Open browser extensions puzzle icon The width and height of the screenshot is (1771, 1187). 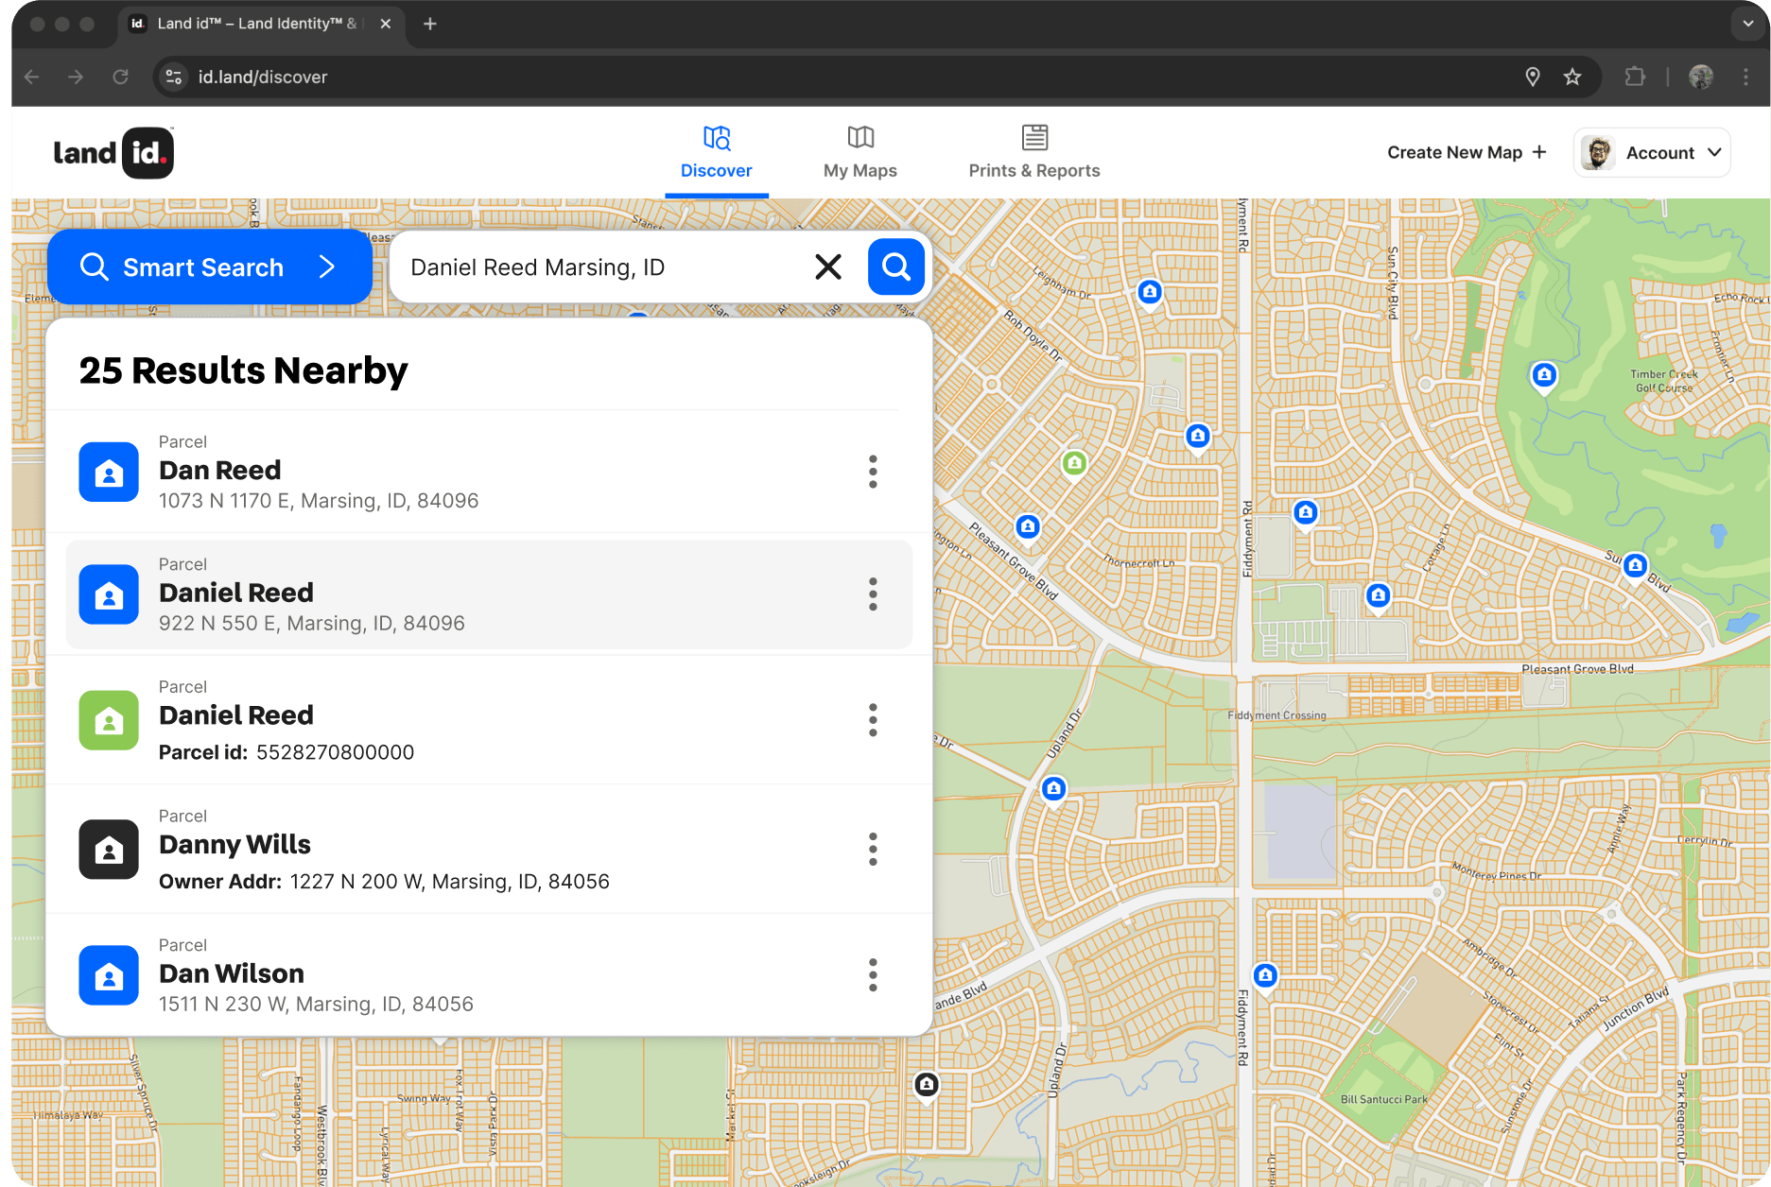[x=1635, y=77]
